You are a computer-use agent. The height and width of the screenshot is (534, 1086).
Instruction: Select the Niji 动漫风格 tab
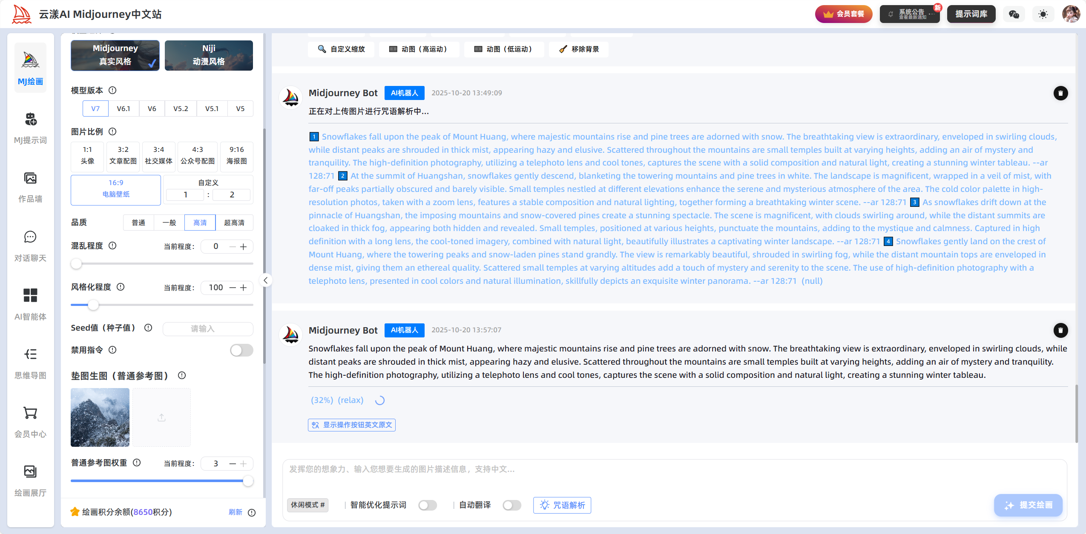(209, 55)
